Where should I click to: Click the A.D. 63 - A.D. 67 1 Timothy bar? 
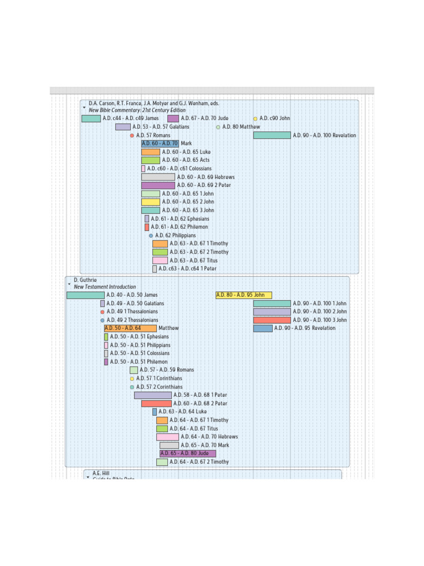click(x=160, y=244)
